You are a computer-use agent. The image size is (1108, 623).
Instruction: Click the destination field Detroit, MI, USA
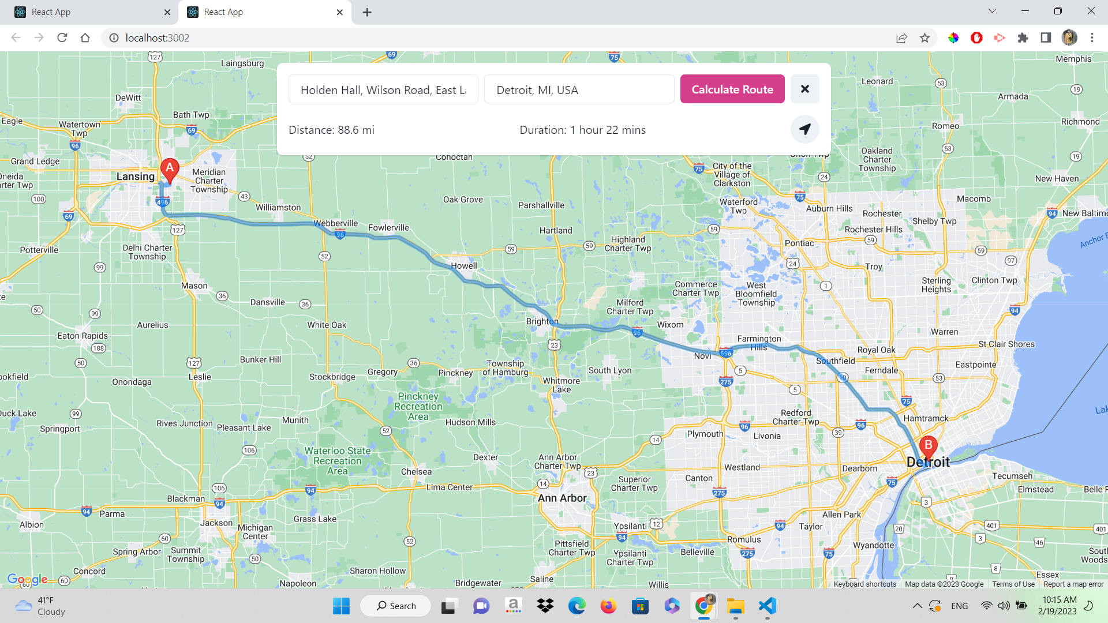tap(579, 89)
